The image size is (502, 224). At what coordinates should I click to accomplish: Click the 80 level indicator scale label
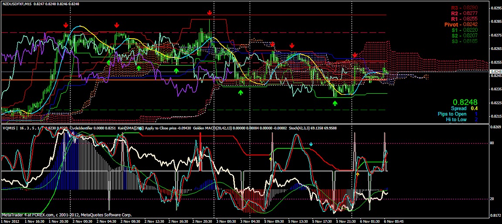point(492,143)
